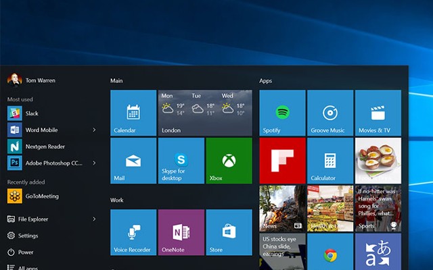This screenshot has height=270, width=433.
Task: Click the Slack app icon
Action: tap(15, 113)
